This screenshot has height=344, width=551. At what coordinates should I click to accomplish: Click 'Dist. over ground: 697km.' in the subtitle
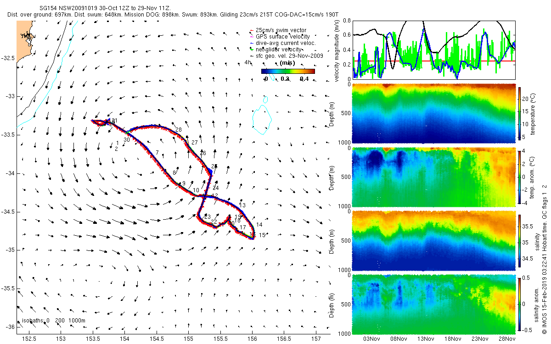[x=39, y=15]
